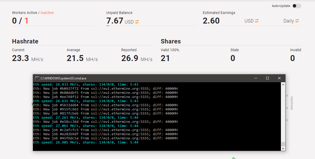Click the cmd.exe title bar icon
Screen dimensions: 315x159
pos(37,78)
